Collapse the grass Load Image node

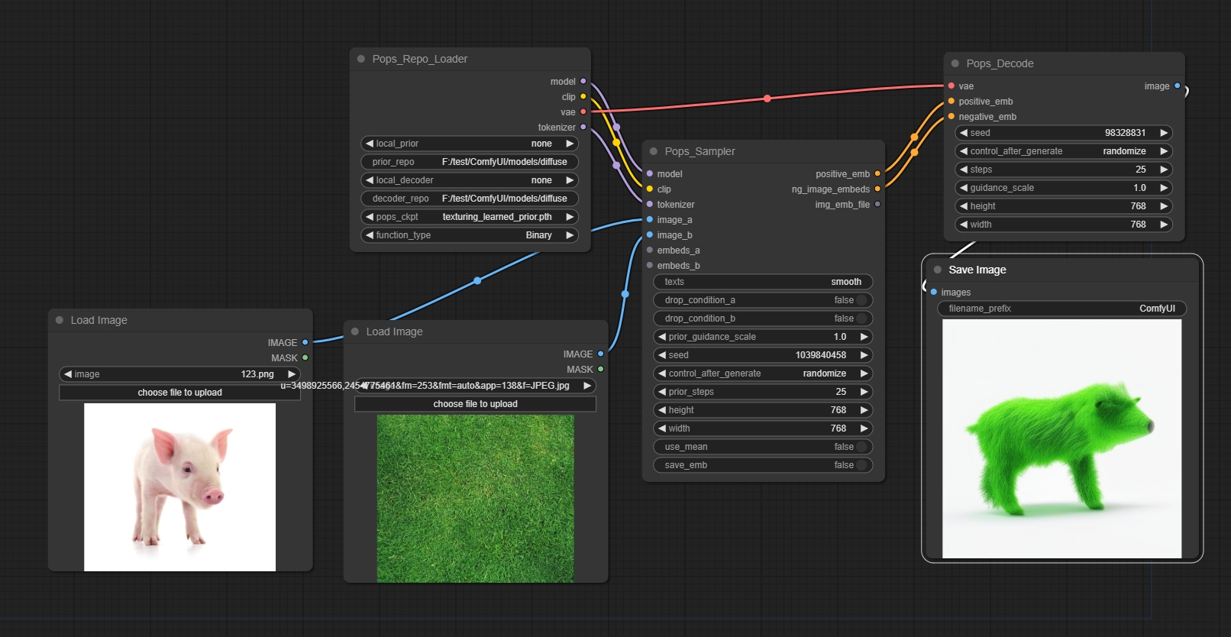pyautogui.click(x=355, y=331)
